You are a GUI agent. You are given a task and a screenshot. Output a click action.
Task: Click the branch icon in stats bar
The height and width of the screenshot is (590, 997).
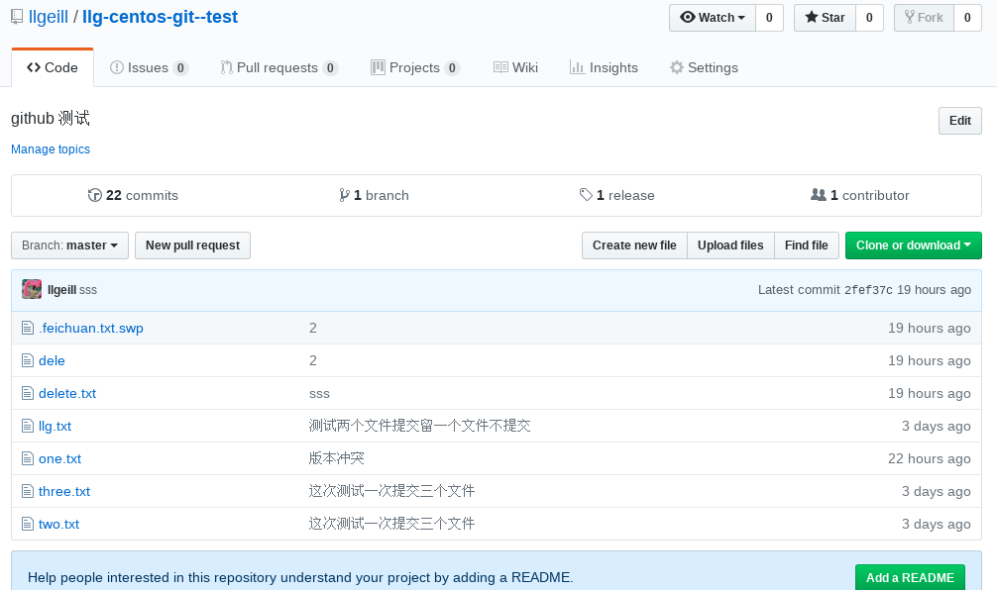[344, 195]
